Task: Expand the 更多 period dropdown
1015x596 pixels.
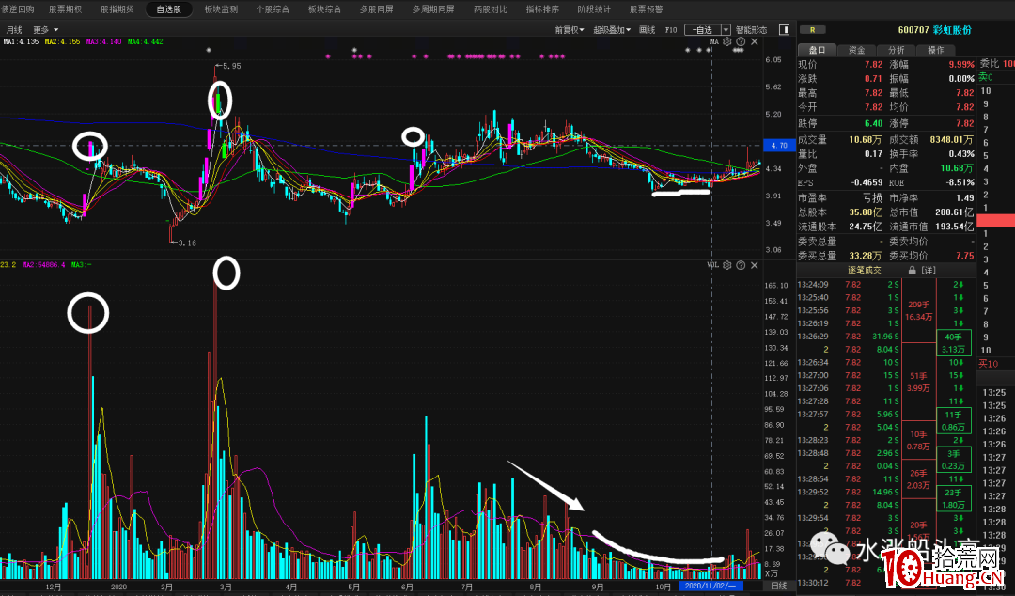Action: (46, 30)
